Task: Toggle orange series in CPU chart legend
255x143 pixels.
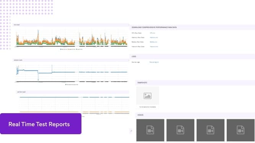Action: coord(71,49)
